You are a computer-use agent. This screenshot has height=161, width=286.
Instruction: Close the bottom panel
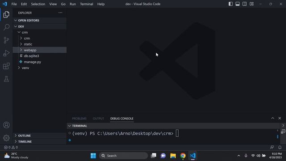click(x=280, y=118)
